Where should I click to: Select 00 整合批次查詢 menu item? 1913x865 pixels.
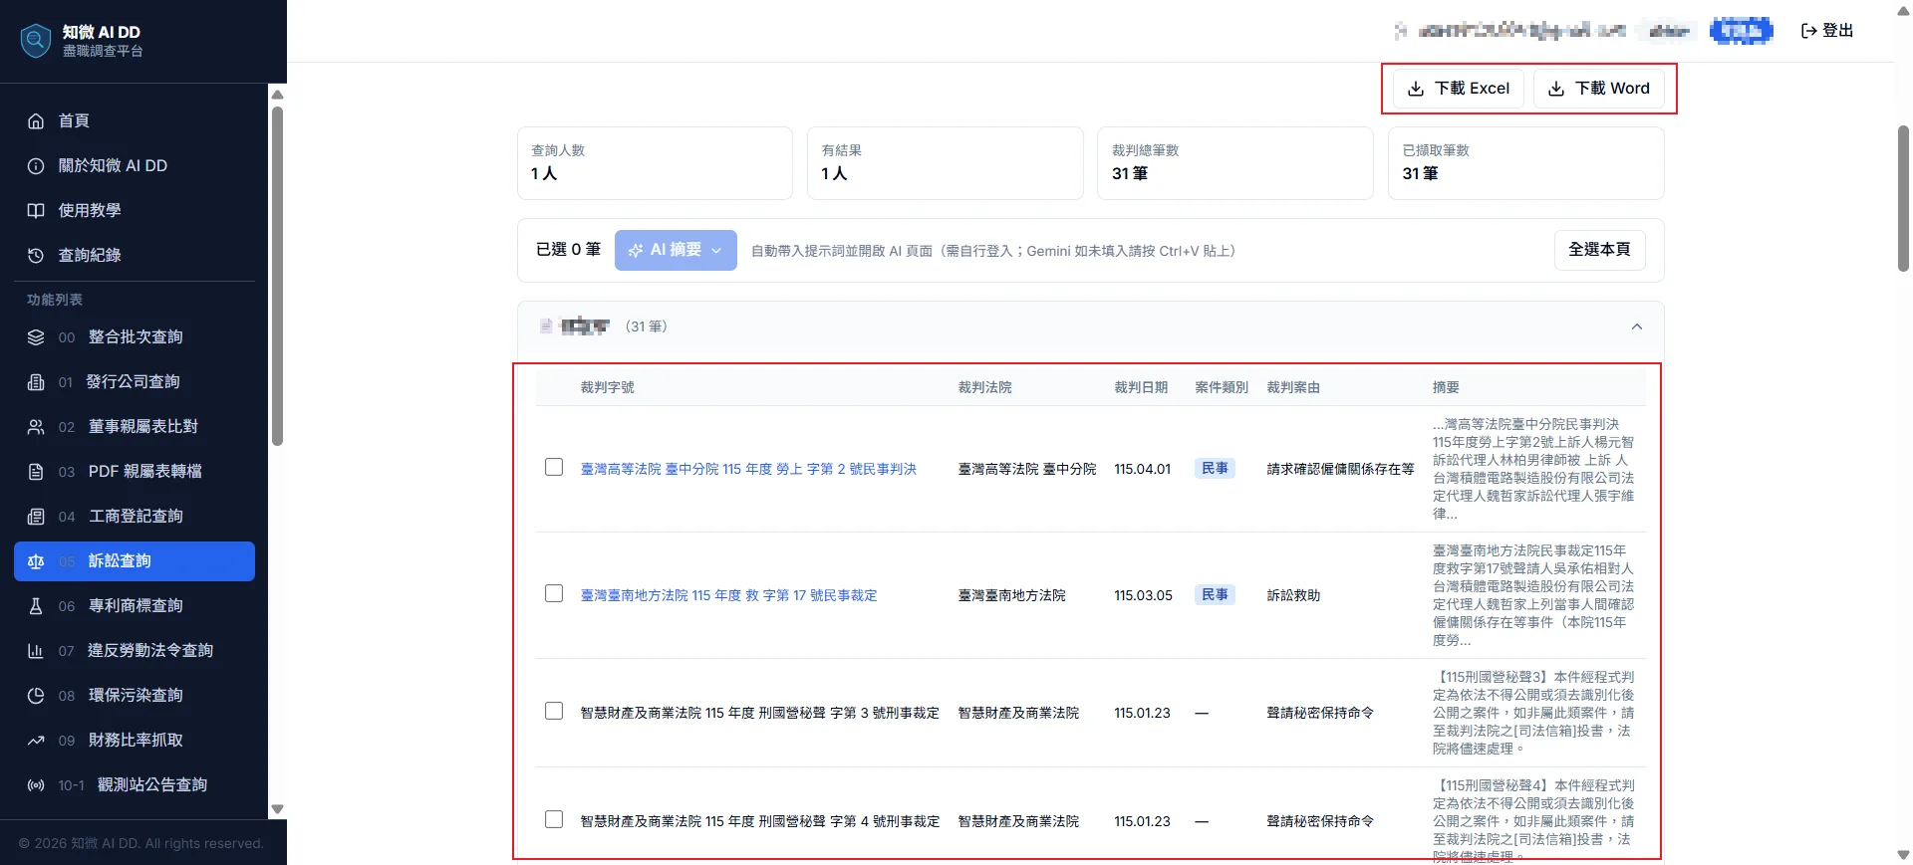pos(135,337)
